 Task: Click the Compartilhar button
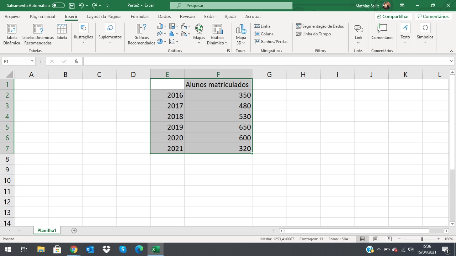(x=393, y=16)
